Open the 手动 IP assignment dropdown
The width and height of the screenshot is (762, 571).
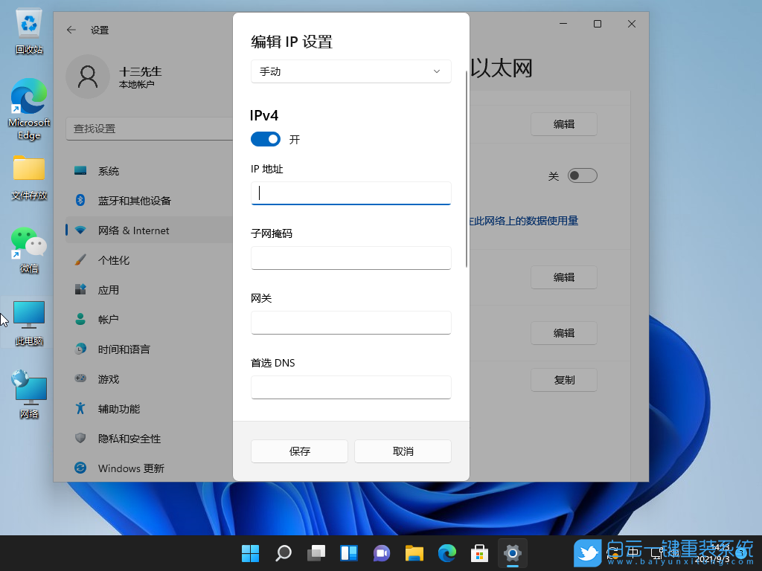[350, 71]
